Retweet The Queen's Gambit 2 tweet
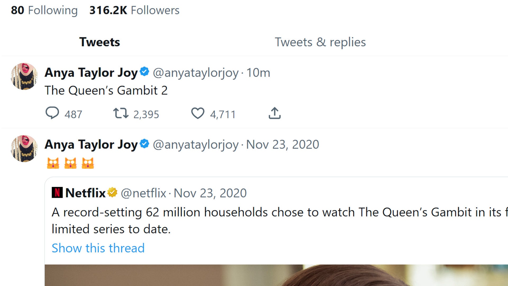Viewport: 508px width, 286px height. [121, 113]
